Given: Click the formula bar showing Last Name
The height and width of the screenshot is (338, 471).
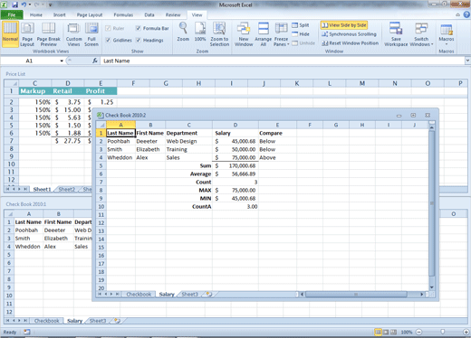Looking at the screenshot, I should (284, 61).
